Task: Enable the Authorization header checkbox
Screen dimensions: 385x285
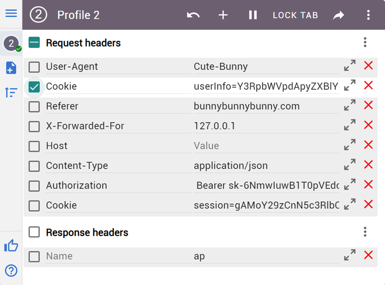Action: pos(34,186)
